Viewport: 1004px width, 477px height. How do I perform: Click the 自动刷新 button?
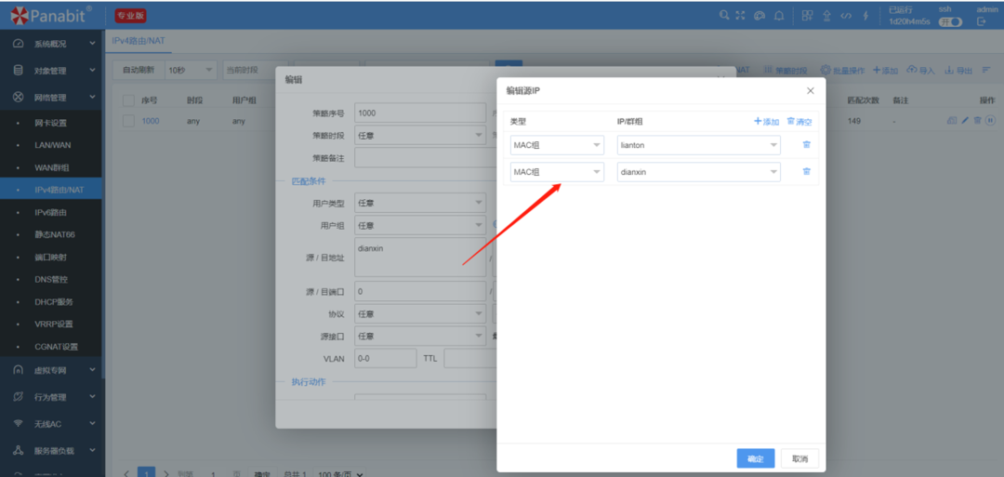139,70
